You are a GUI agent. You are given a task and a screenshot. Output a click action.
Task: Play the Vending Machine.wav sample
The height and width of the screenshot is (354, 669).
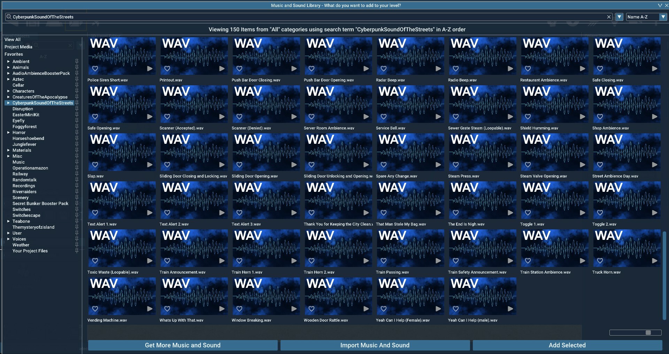(x=150, y=309)
